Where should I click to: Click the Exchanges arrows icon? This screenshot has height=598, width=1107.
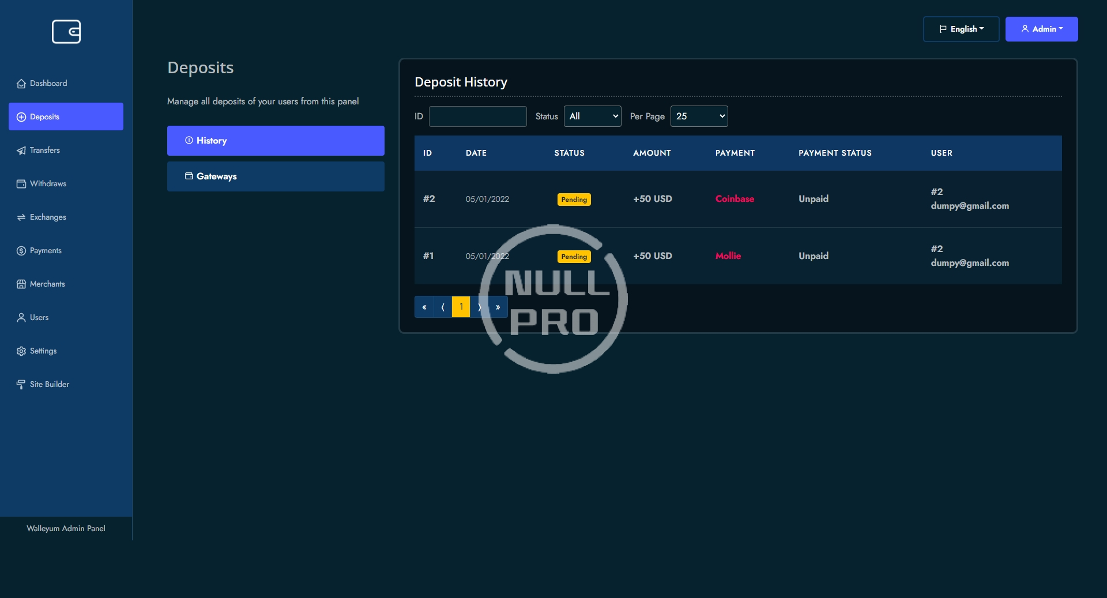21,217
